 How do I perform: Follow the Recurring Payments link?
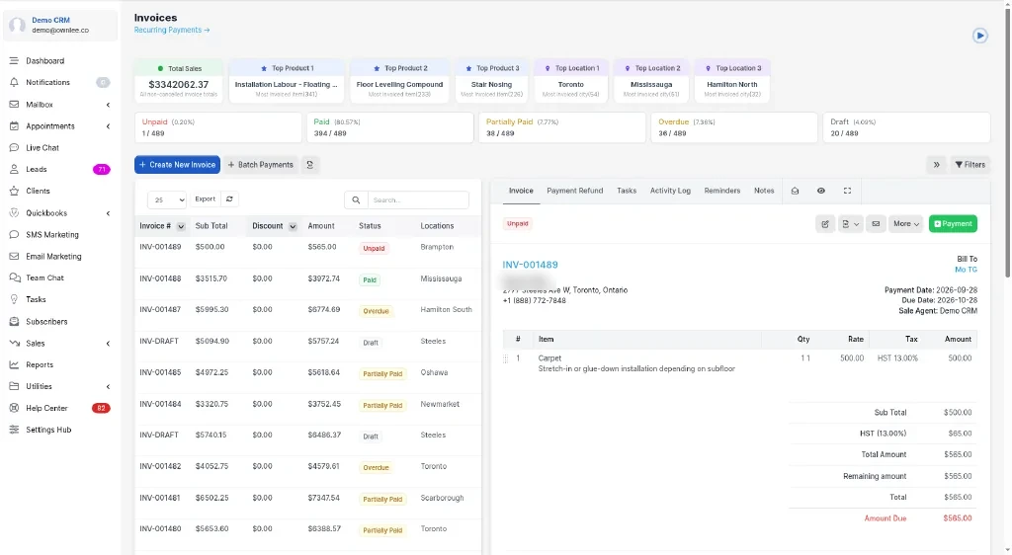tap(172, 31)
